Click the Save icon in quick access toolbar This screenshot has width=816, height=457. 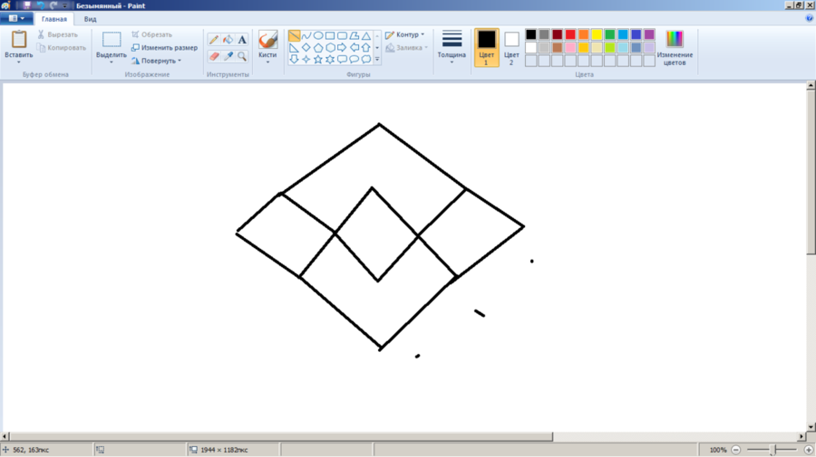click(x=26, y=5)
